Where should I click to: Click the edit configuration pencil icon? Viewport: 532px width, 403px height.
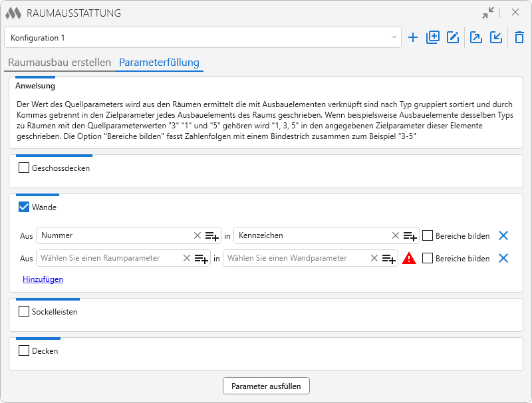pyautogui.click(x=453, y=38)
